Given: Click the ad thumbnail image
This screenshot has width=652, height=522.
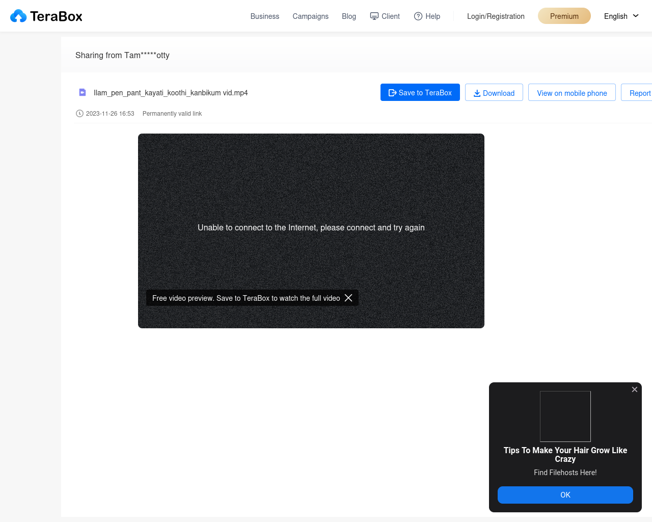Looking at the screenshot, I should (x=565, y=416).
